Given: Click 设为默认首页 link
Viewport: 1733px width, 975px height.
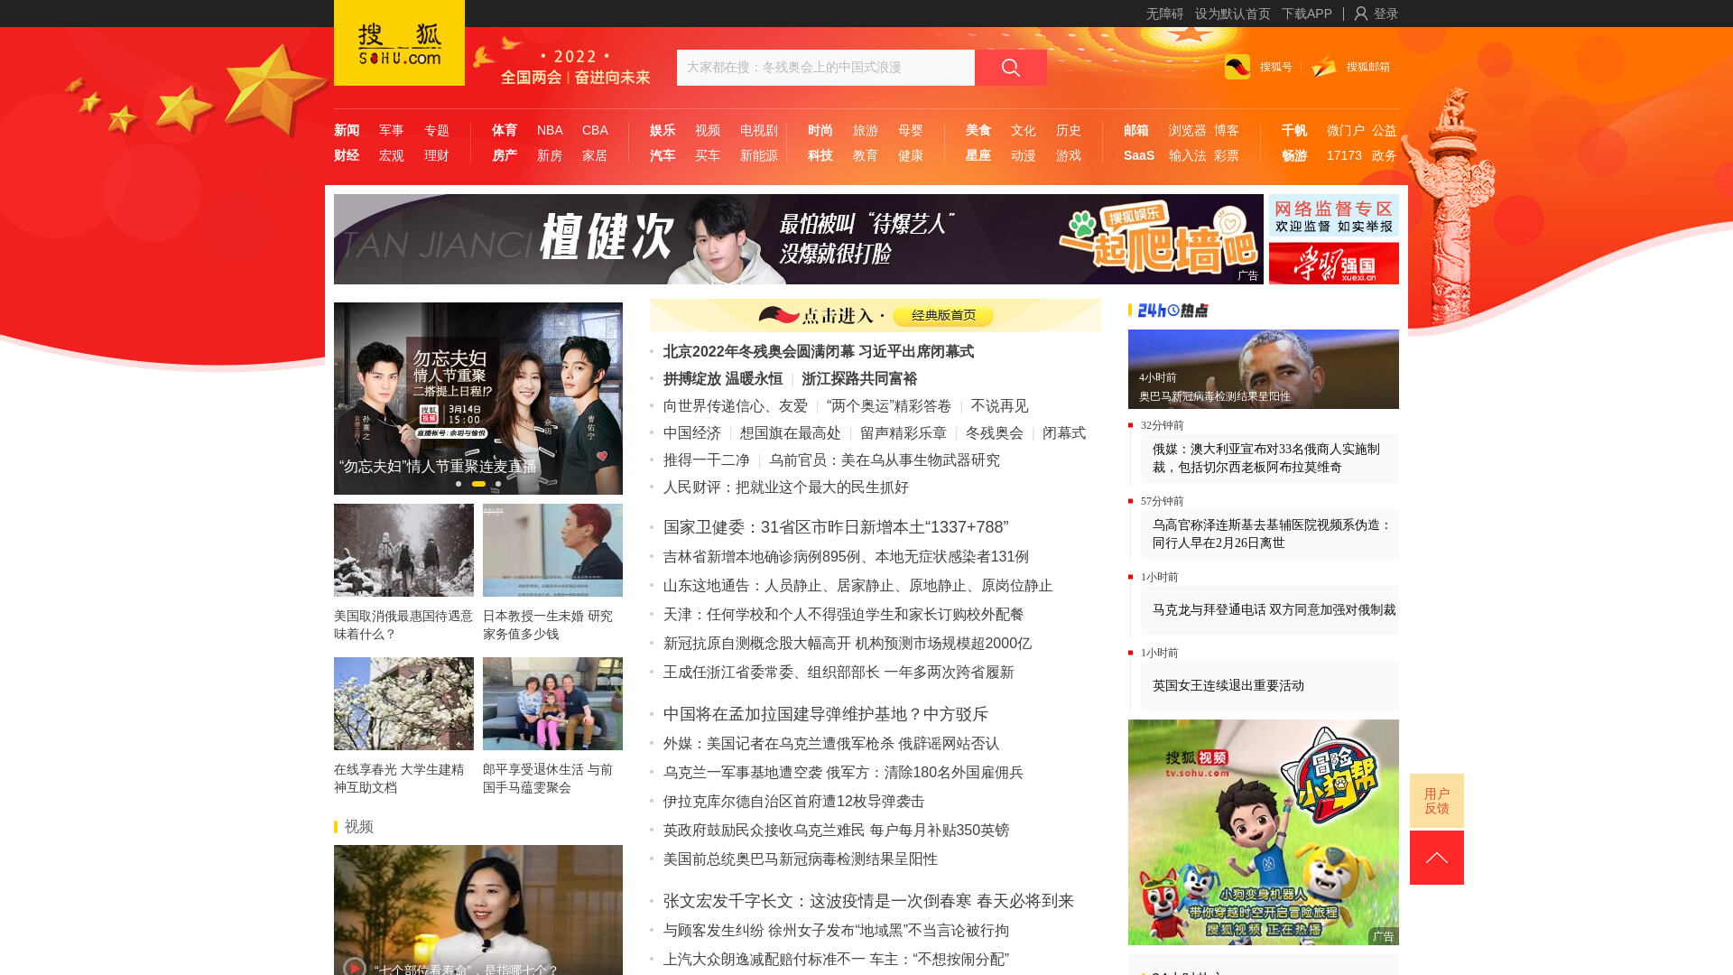Looking at the screenshot, I should pos(1233,14).
